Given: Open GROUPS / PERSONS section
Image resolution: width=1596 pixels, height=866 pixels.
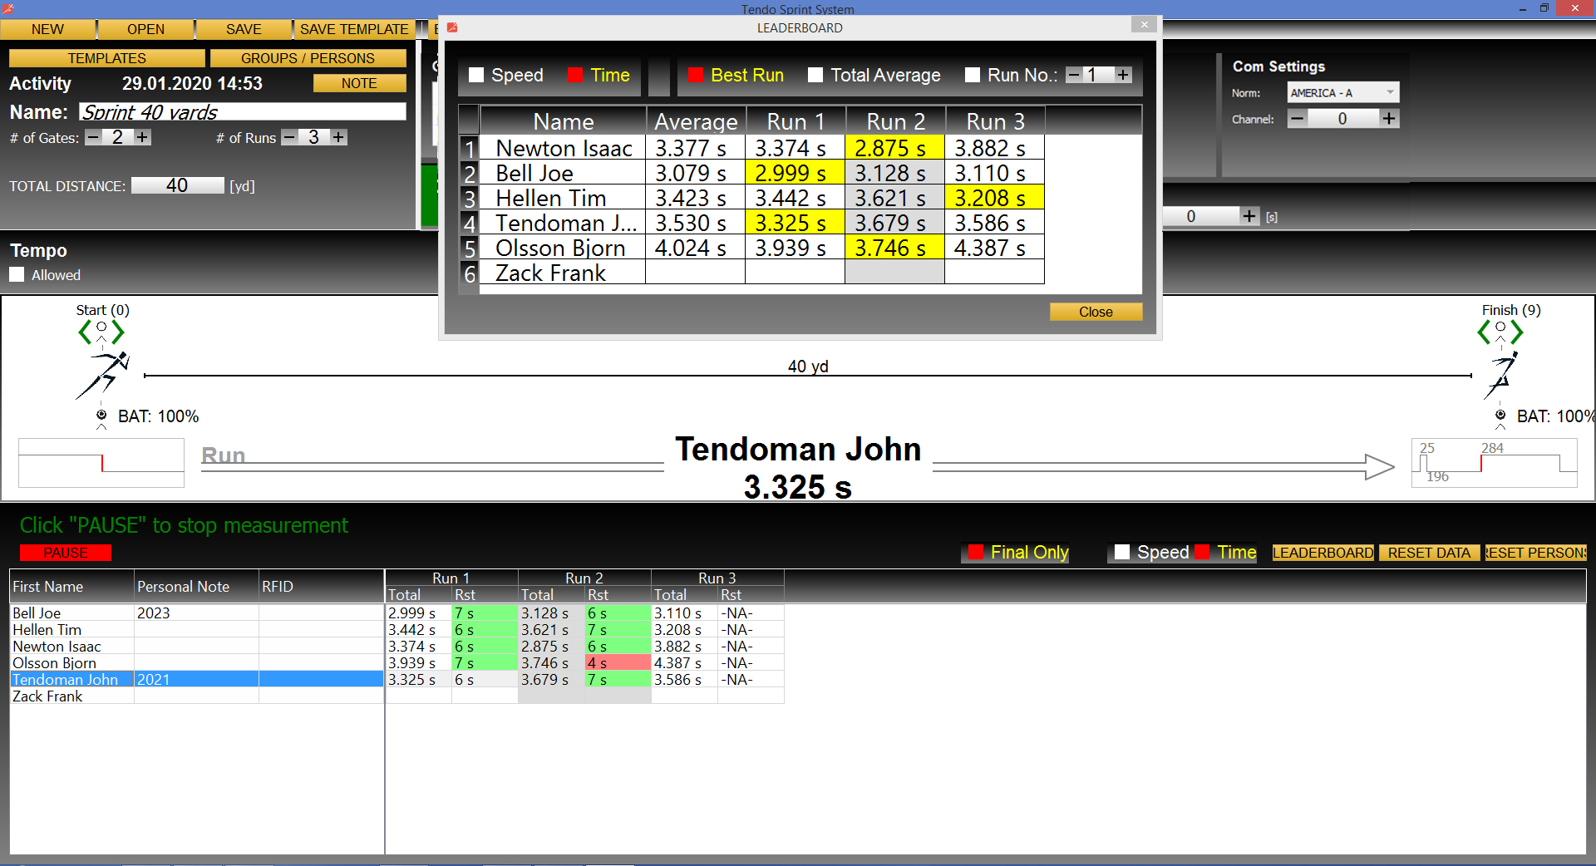Looking at the screenshot, I should (x=308, y=58).
